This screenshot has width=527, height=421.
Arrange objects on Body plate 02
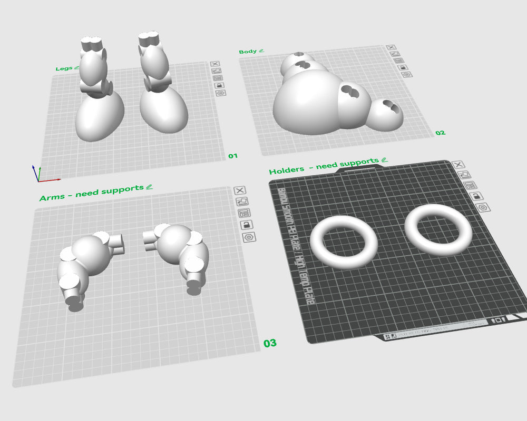pos(398,61)
